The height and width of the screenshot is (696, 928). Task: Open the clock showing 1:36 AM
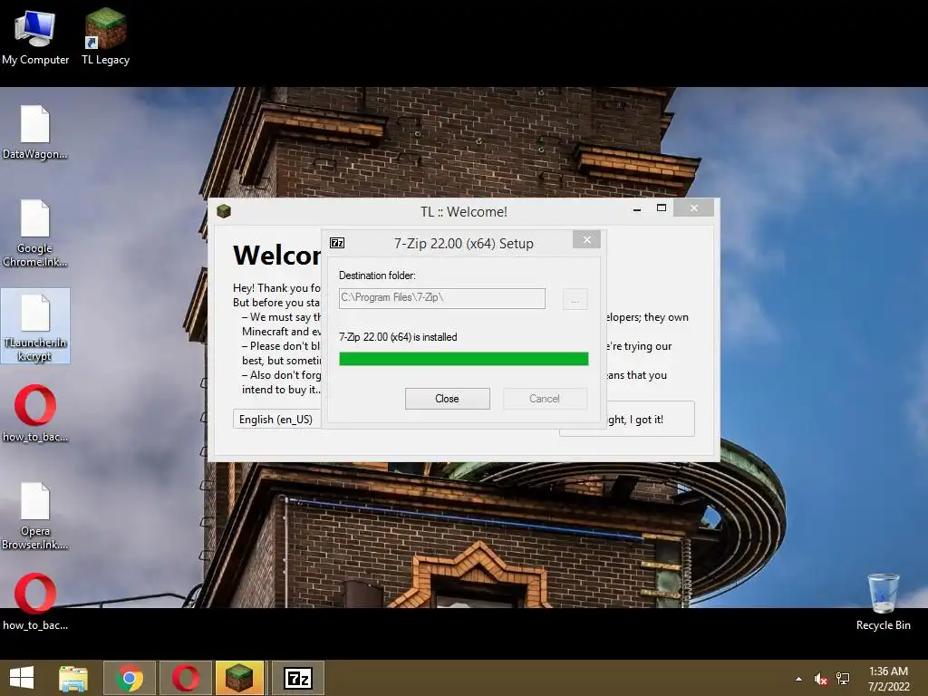coord(888,679)
